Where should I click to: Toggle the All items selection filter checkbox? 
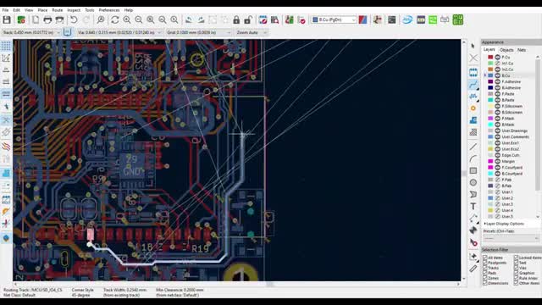pyautogui.click(x=485, y=258)
